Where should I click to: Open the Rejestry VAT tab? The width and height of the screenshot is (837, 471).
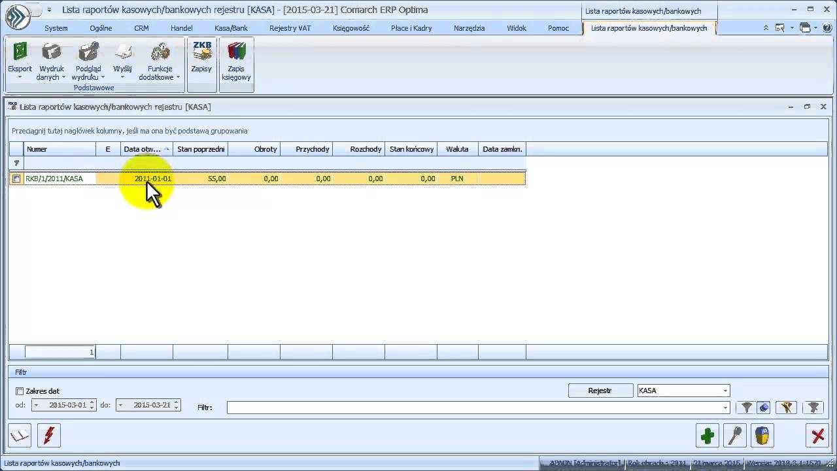[290, 28]
